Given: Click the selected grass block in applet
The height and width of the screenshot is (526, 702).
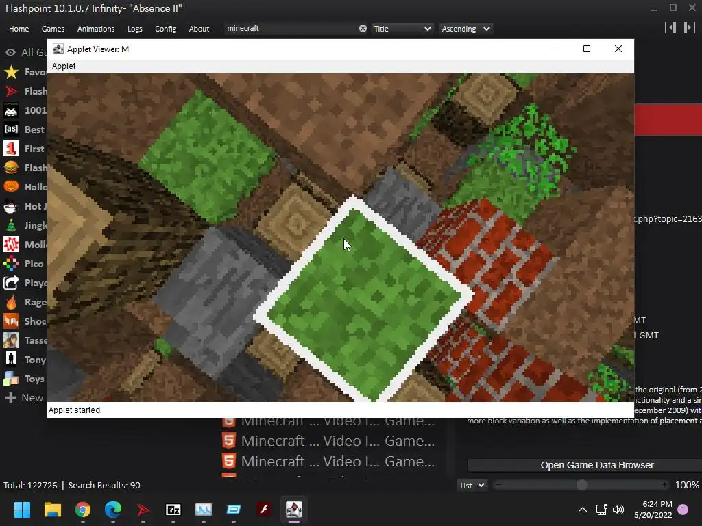Looking at the screenshot, I should coord(363,297).
